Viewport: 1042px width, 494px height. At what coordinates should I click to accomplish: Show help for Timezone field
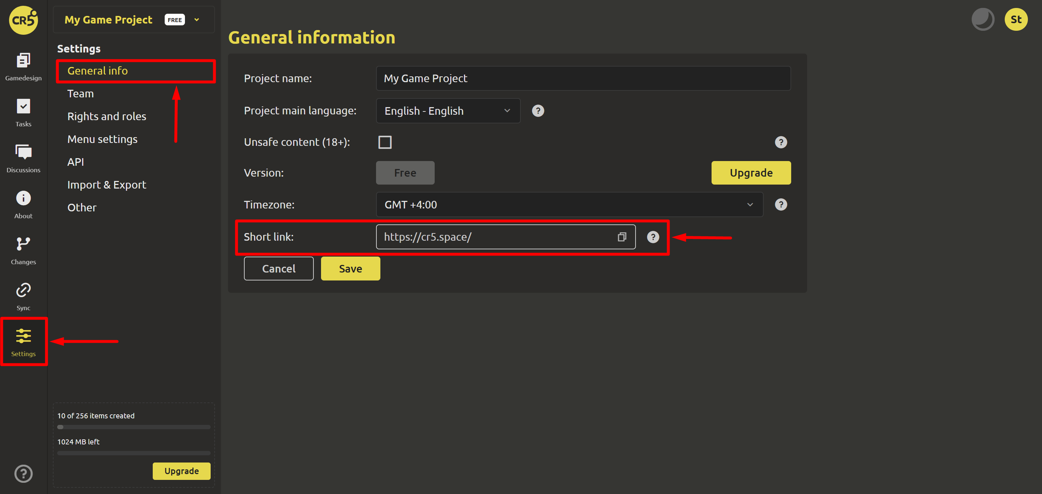[x=781, y=204]
